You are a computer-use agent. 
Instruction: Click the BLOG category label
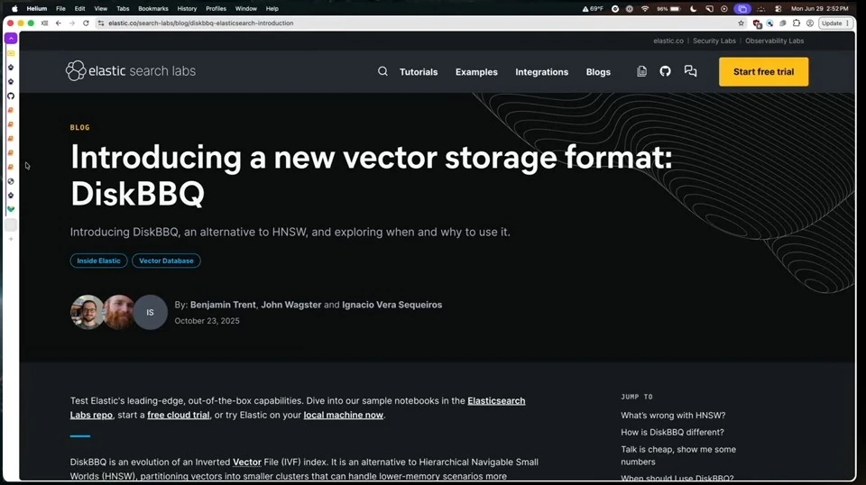coord(79,127)
